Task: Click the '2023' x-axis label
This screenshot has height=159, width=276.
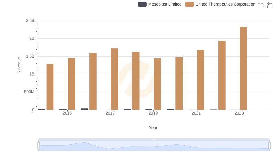Action: coord(239,113)
